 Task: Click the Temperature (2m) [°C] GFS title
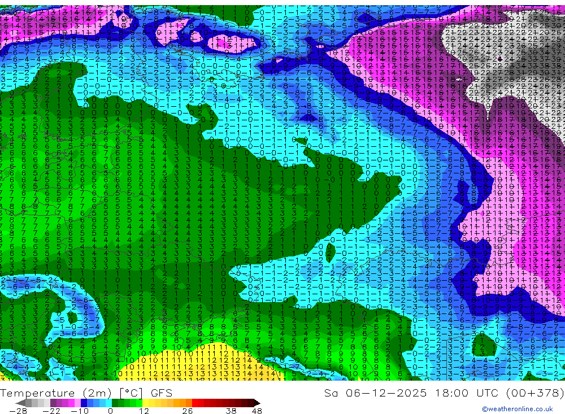click(x=86, y=393)
